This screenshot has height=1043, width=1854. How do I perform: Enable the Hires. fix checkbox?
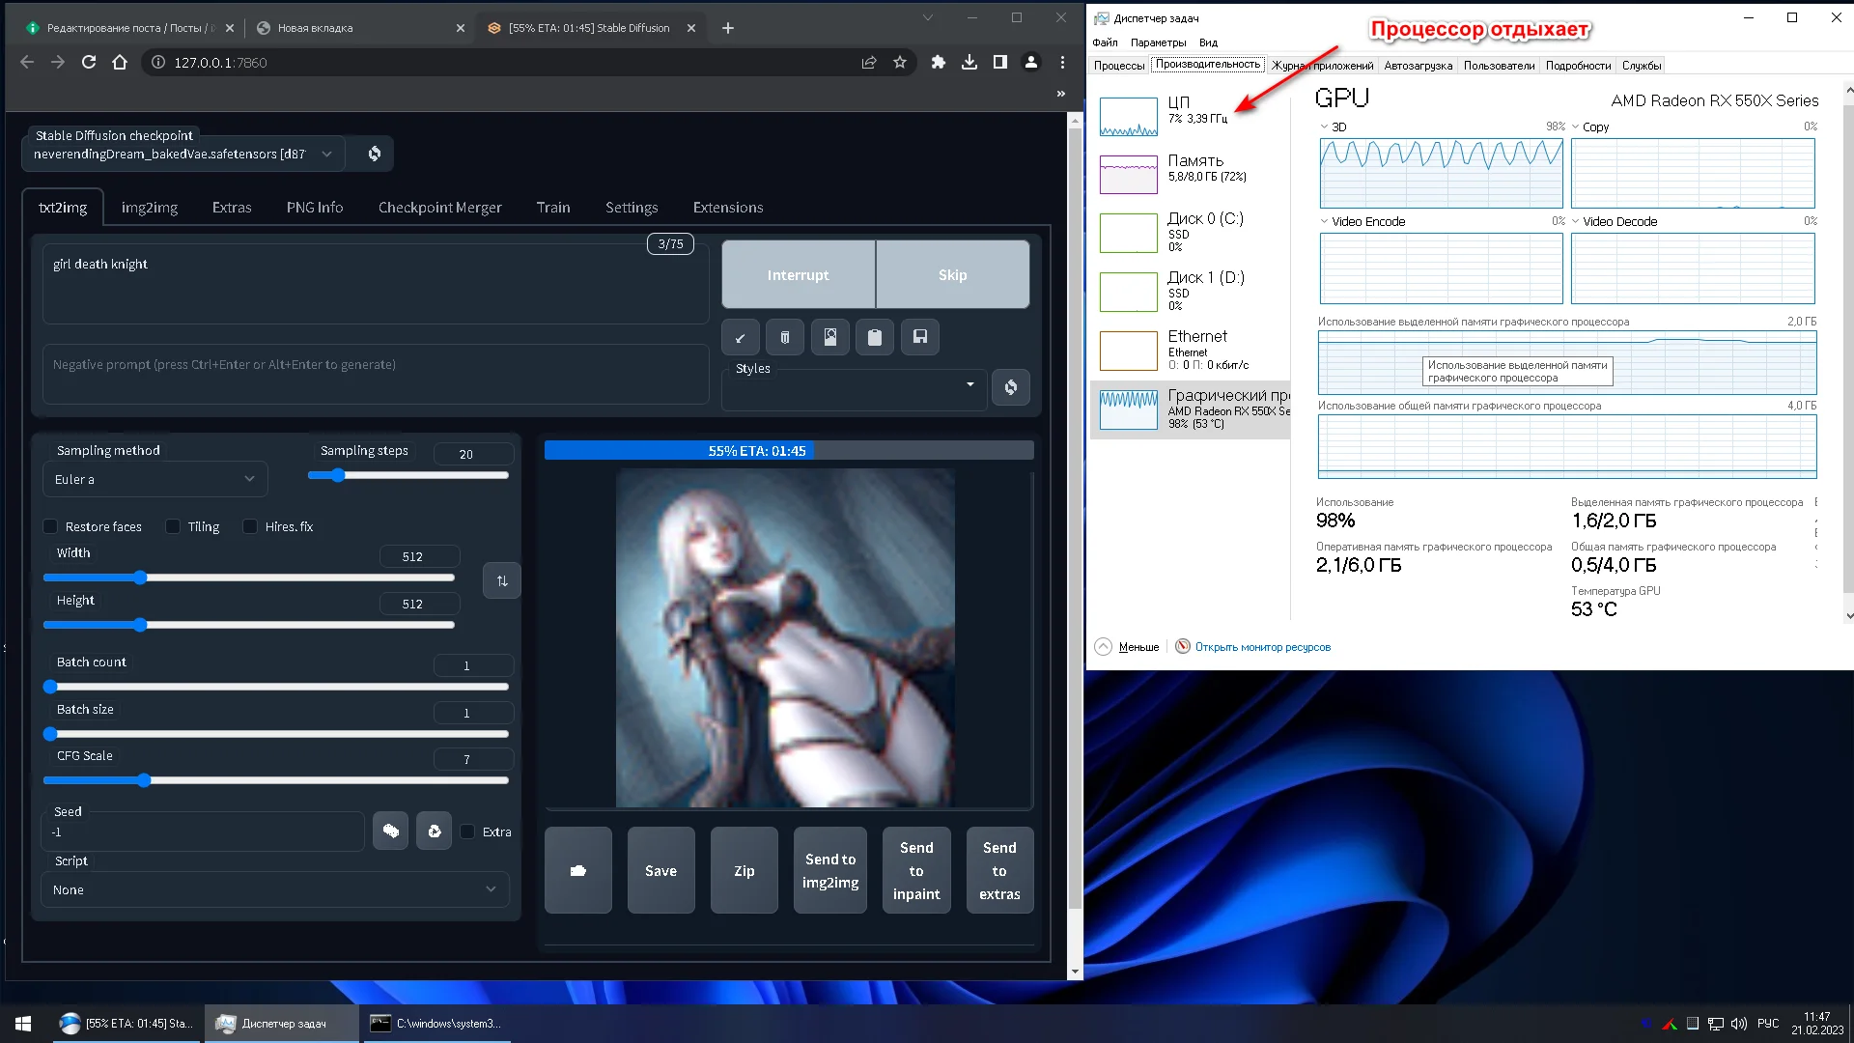pos(250,526)
